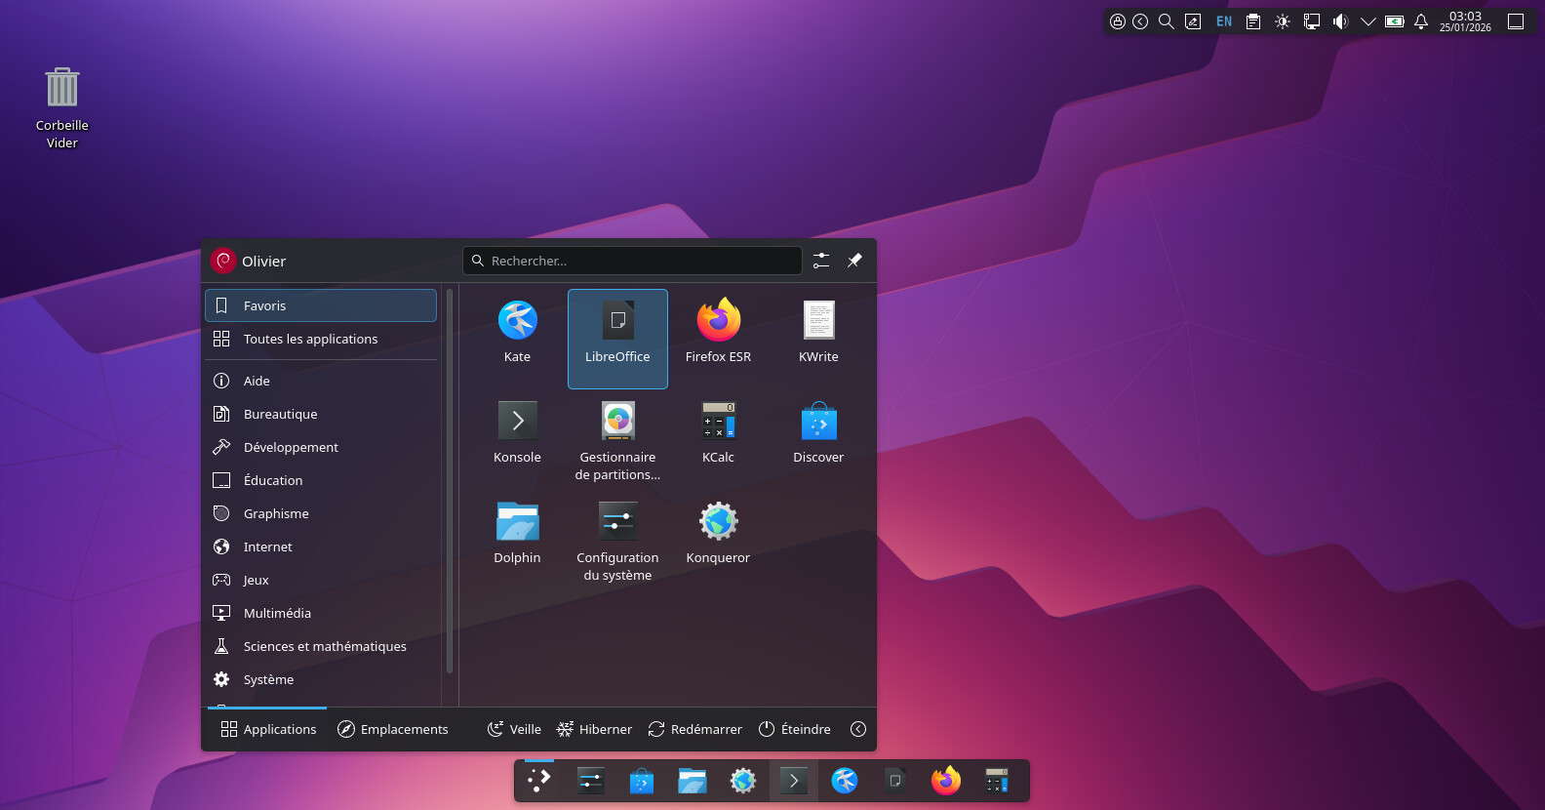Open Corbeille trash icon on desktop
The image size is (1545, 810).
click(x=62, y=107)
